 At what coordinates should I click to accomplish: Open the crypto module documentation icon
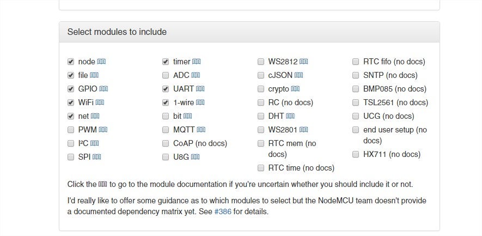(x=295, y=89)
